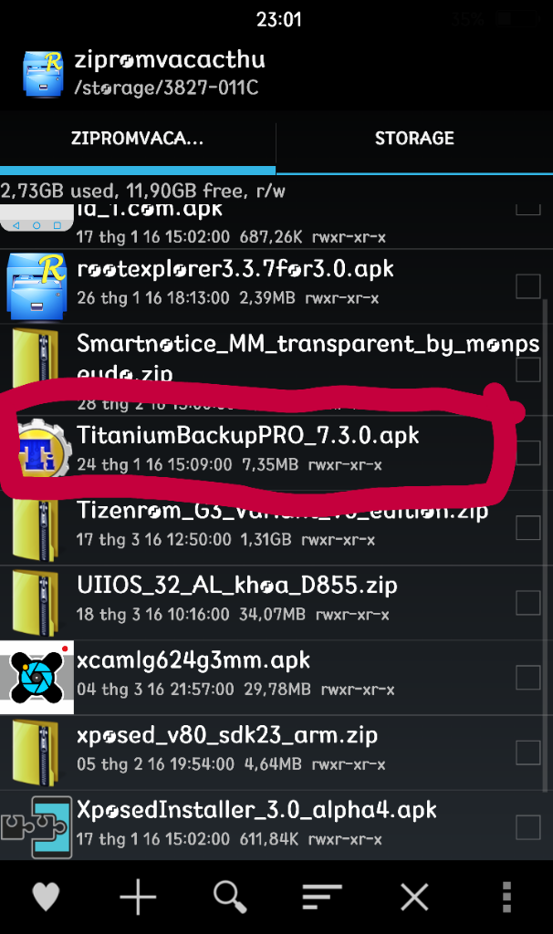
Task: Check the box for rootexplorer3.3.7for3.0.apk
Action: (x=528, y=285)
